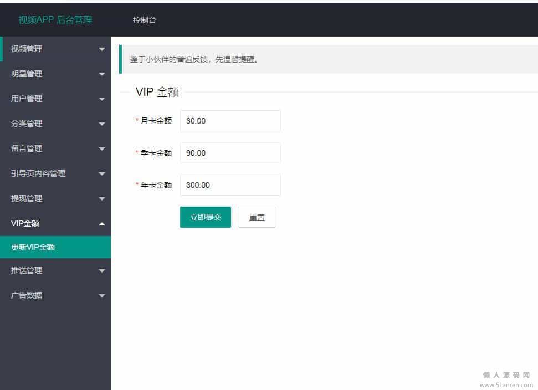The width and height of the screenshot is (538, 390).
Task: Open the 推送管理 sidebar menu
Action: (x=55, y=271)
